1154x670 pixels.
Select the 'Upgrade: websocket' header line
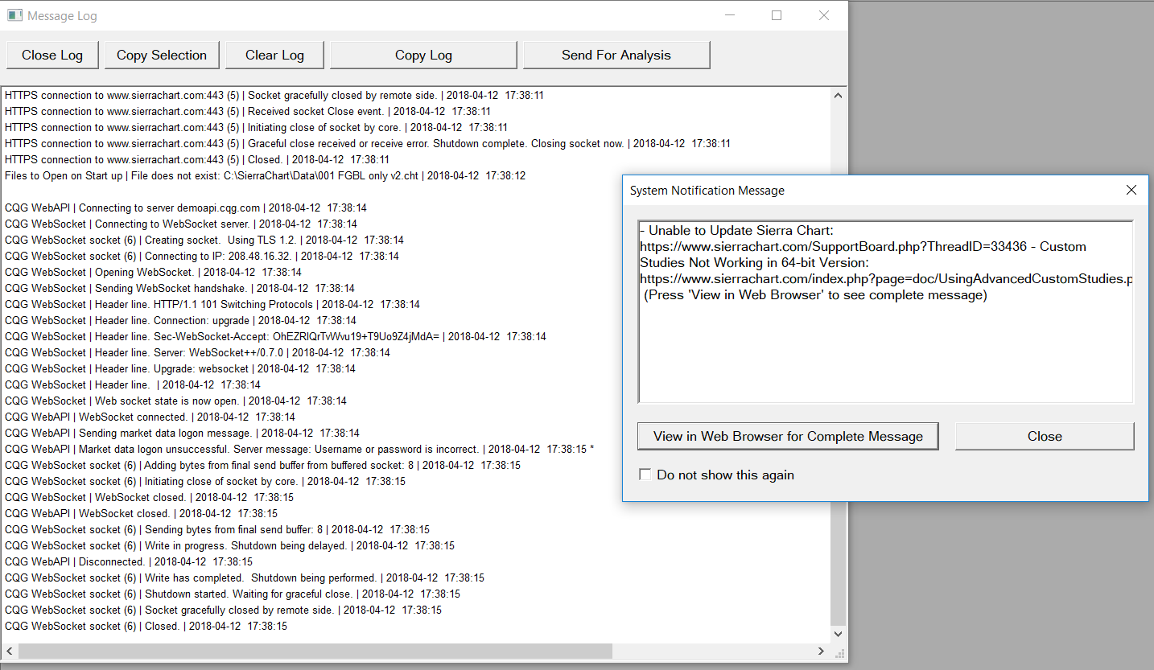[180, 368]
